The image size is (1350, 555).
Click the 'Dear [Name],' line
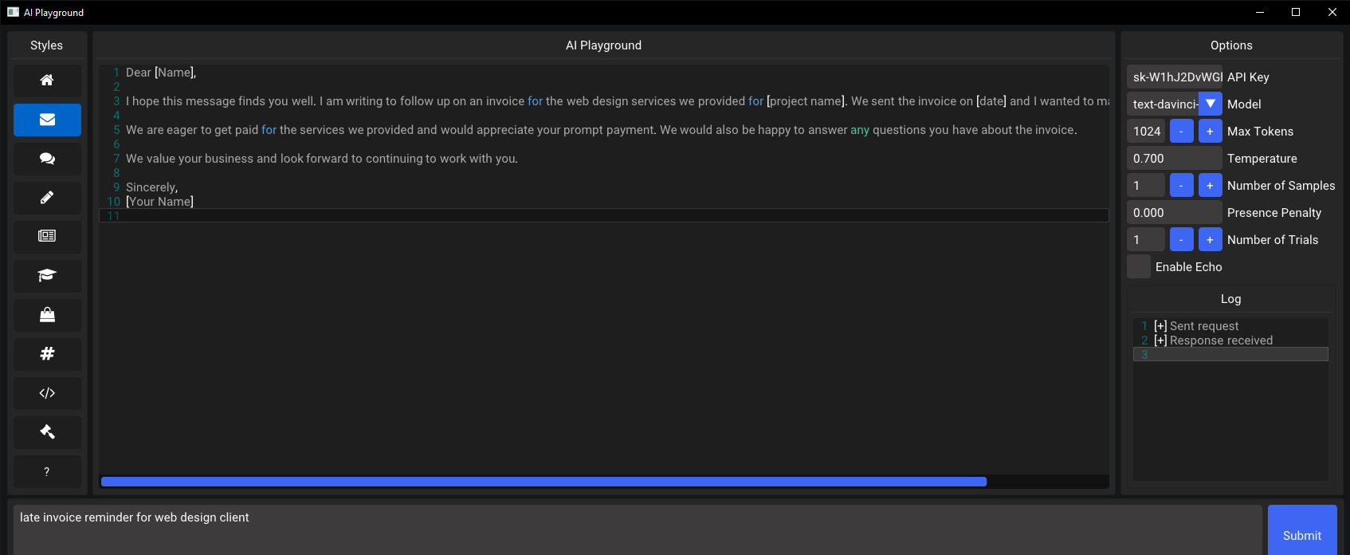pos(161,73)
